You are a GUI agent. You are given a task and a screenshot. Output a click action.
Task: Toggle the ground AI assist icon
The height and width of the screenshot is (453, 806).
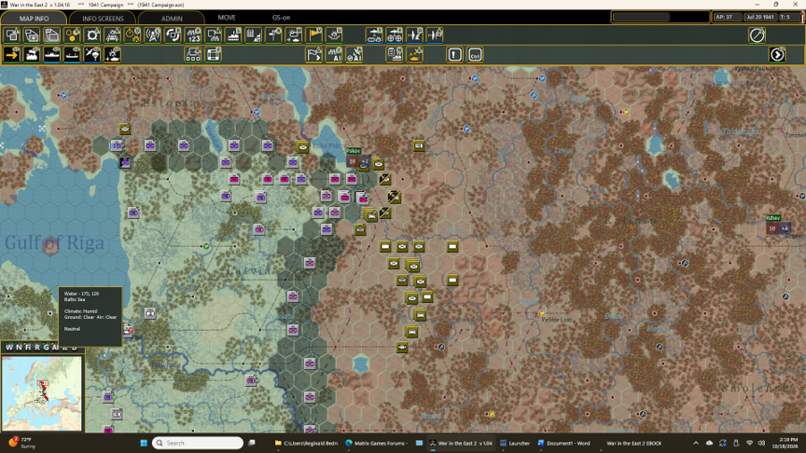(x=334, y=54)
